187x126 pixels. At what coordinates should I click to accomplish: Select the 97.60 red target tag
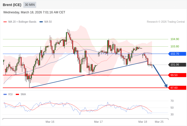177,88
